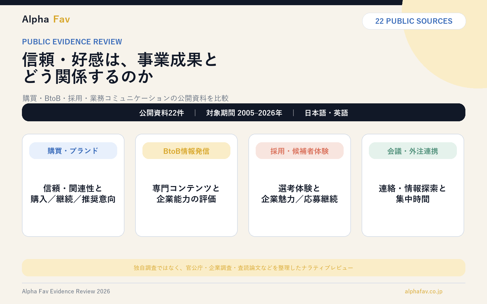Click the main title 信頼・好感は、事業成果と
This screenshot has height=304, width=487.
[120, 60]
